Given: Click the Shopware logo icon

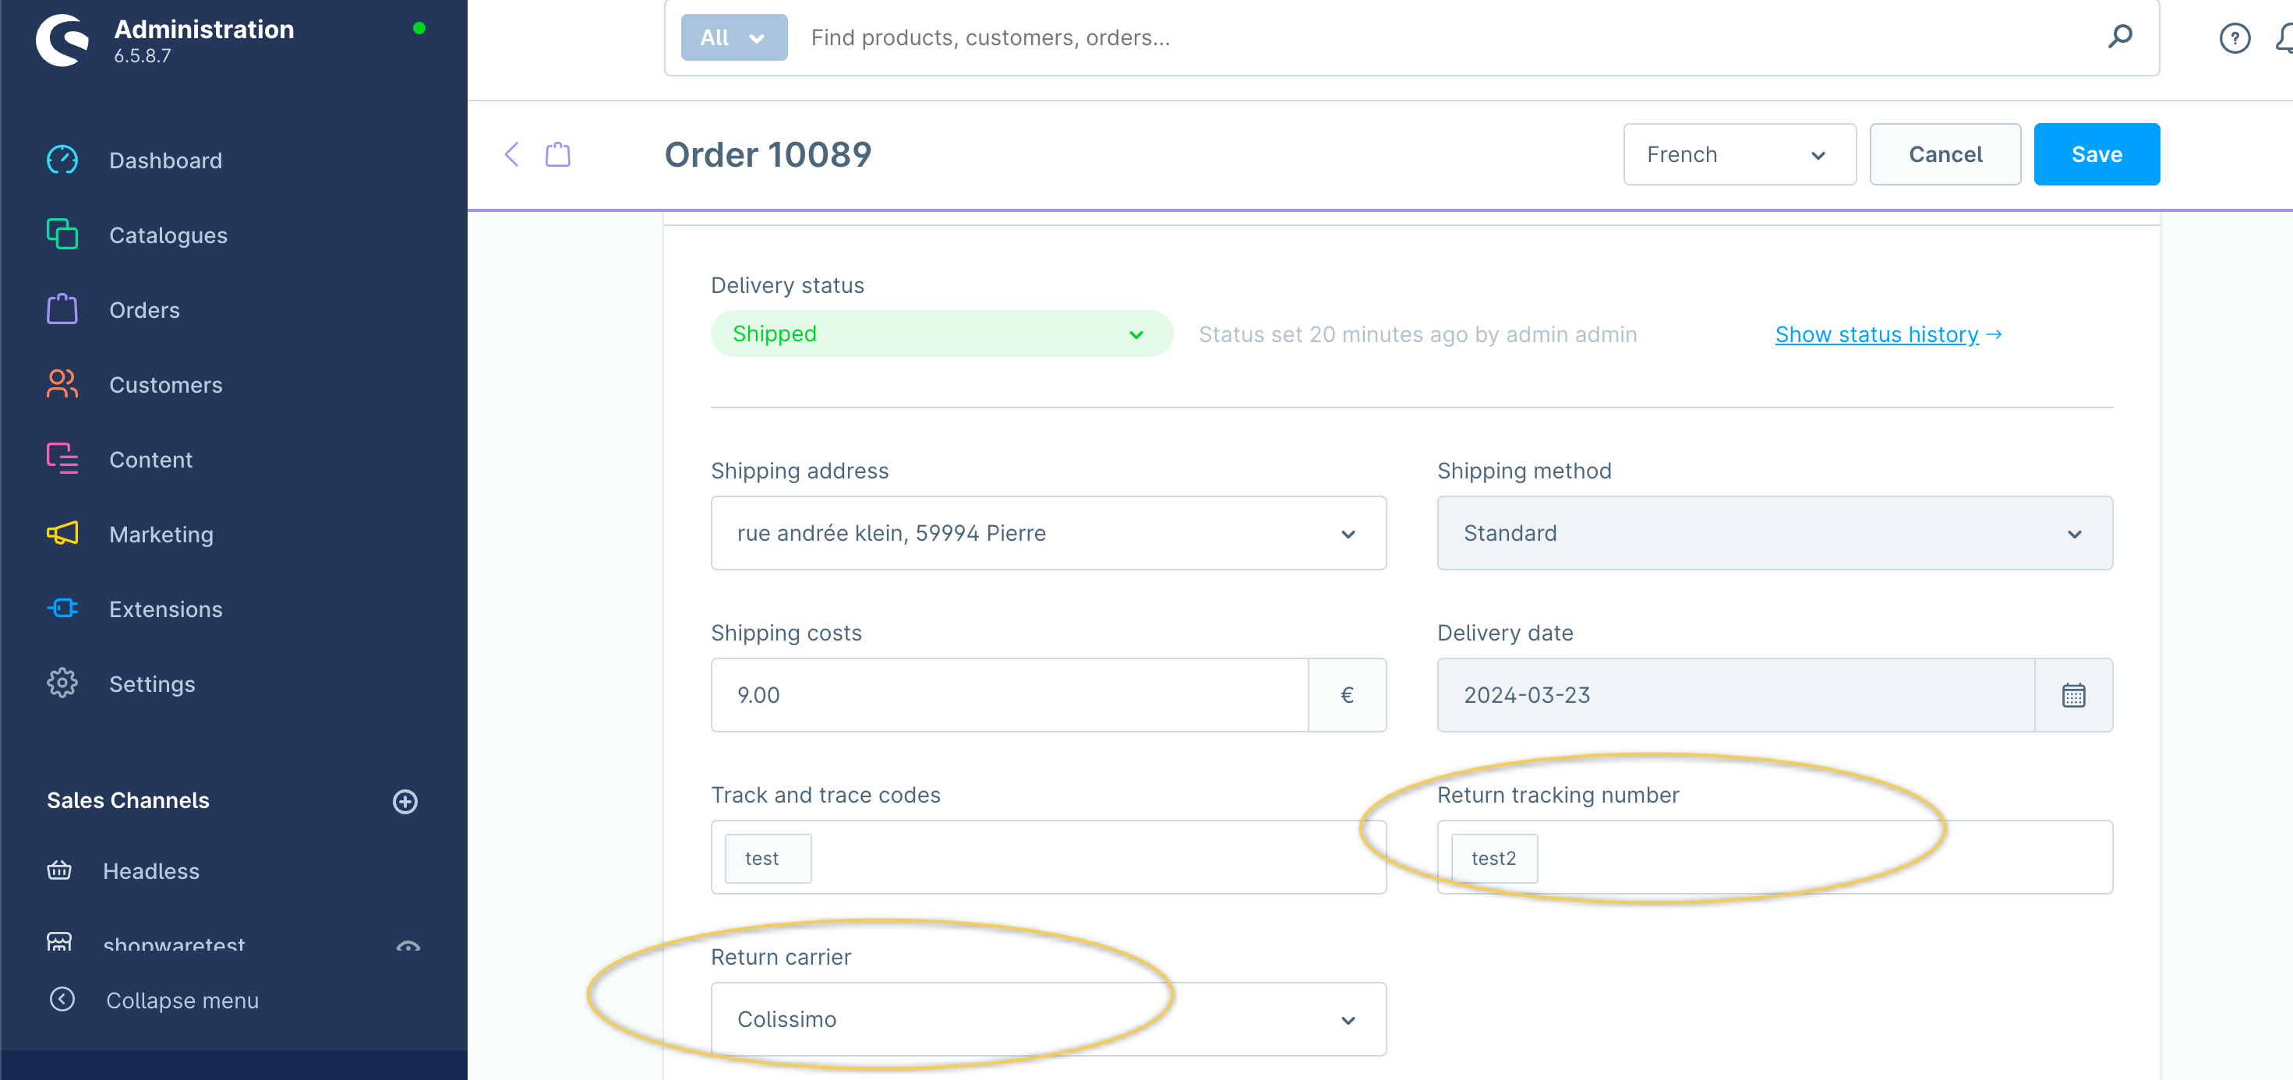Looking at the screenshot, I should pyautogui.click(x=62, y=40).
